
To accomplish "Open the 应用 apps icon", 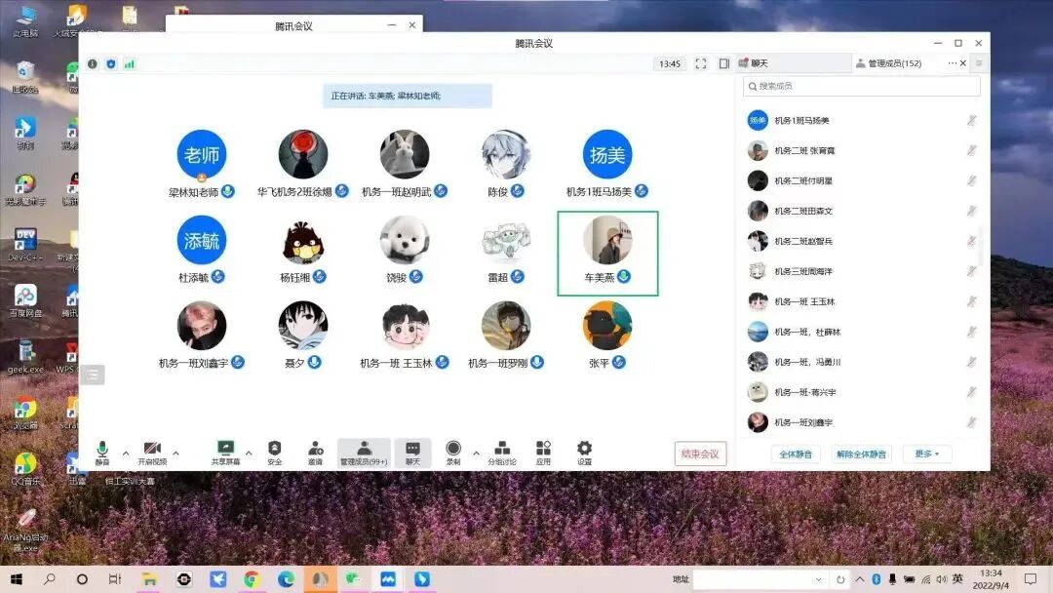I will pos(543,453).
